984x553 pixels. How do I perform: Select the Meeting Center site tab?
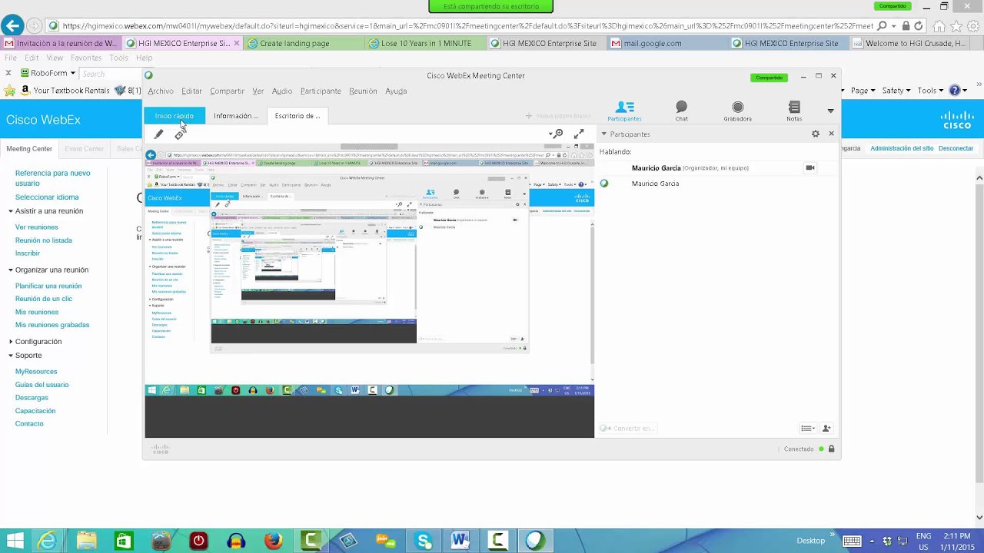click(29, 149)
